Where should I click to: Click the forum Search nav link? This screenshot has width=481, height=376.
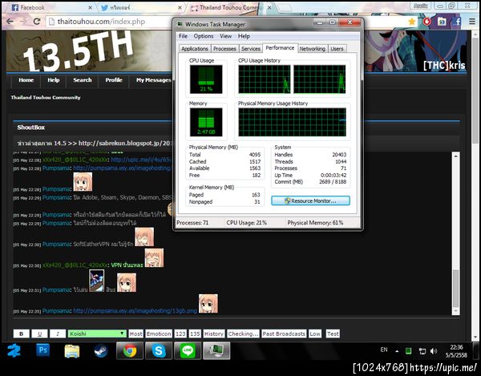pyautogui.click(x=83, y=80)
